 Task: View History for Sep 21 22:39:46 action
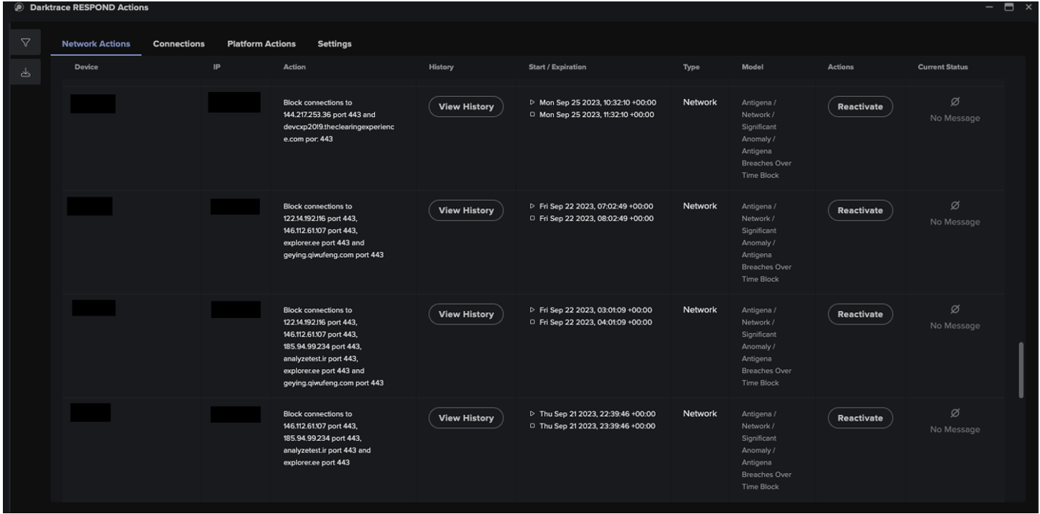[466, 418]
